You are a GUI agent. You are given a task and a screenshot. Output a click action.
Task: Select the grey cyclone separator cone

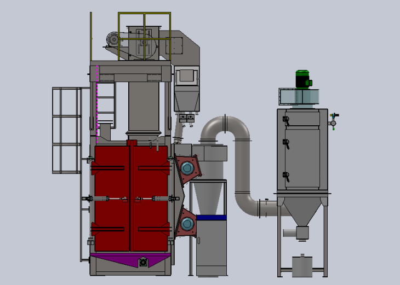click(211, 198)
